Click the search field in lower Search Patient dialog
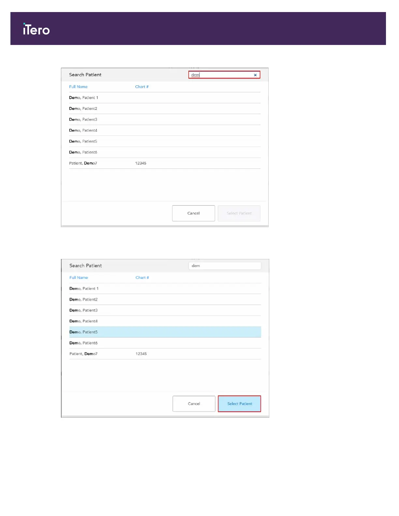 (225, 266)
